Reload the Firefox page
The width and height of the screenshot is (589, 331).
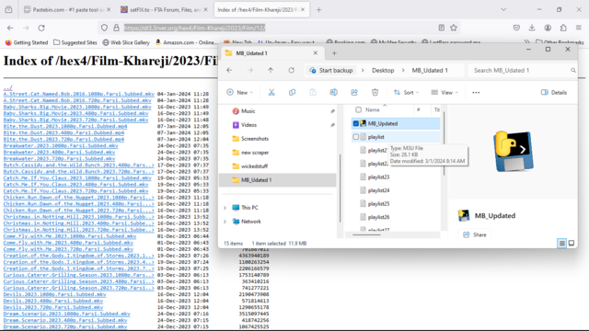tap(41, 28)
